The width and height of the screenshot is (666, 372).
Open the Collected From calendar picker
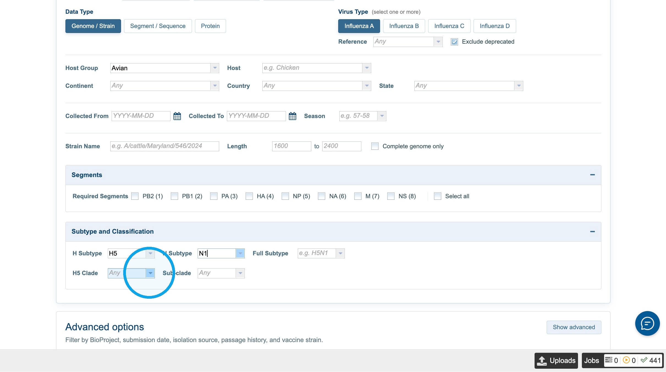(177, 116)
